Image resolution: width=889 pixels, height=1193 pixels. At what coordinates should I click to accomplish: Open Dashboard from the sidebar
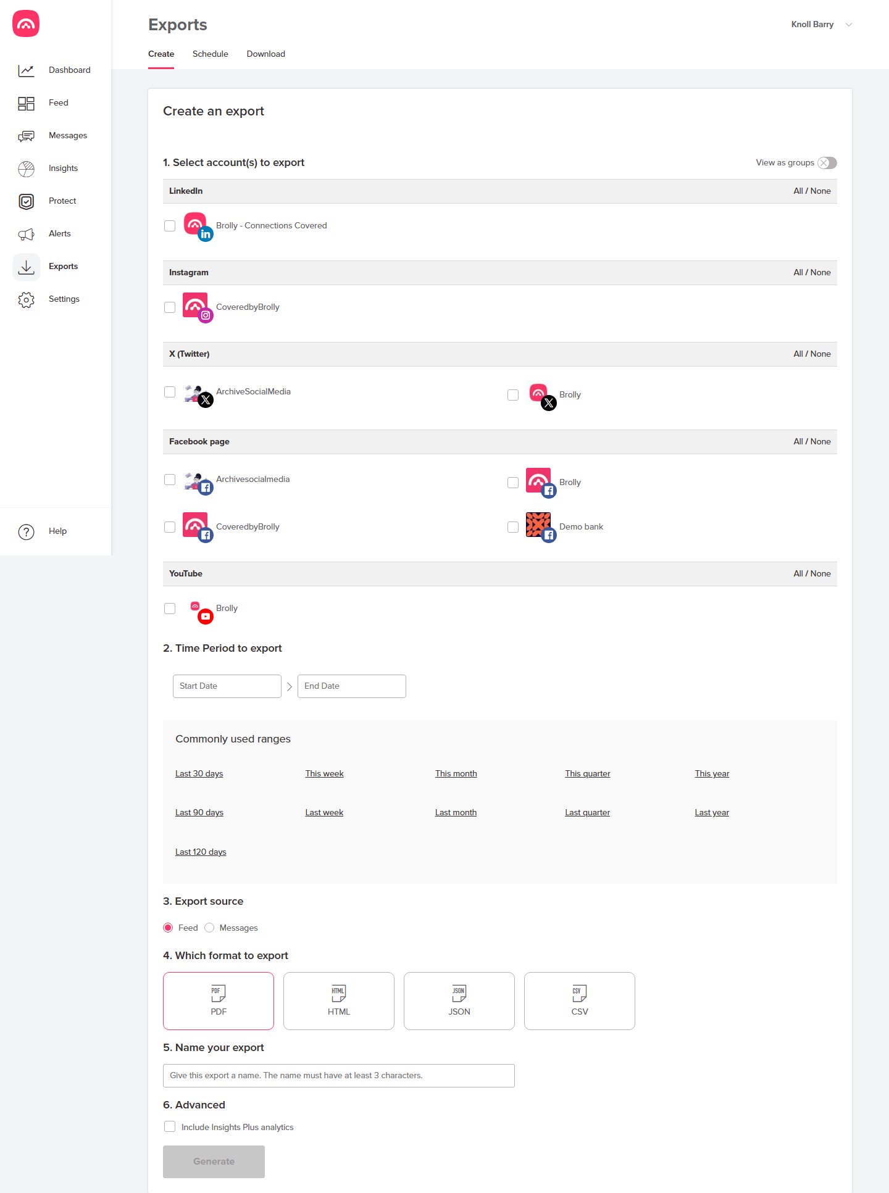[x=70, y=70]
